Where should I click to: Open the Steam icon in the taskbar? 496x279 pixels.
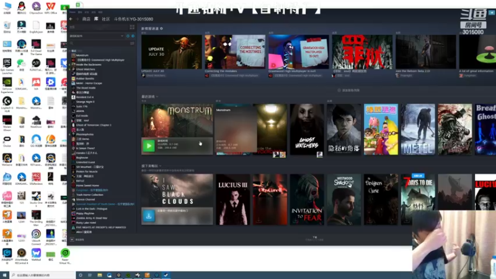(166, 275)
